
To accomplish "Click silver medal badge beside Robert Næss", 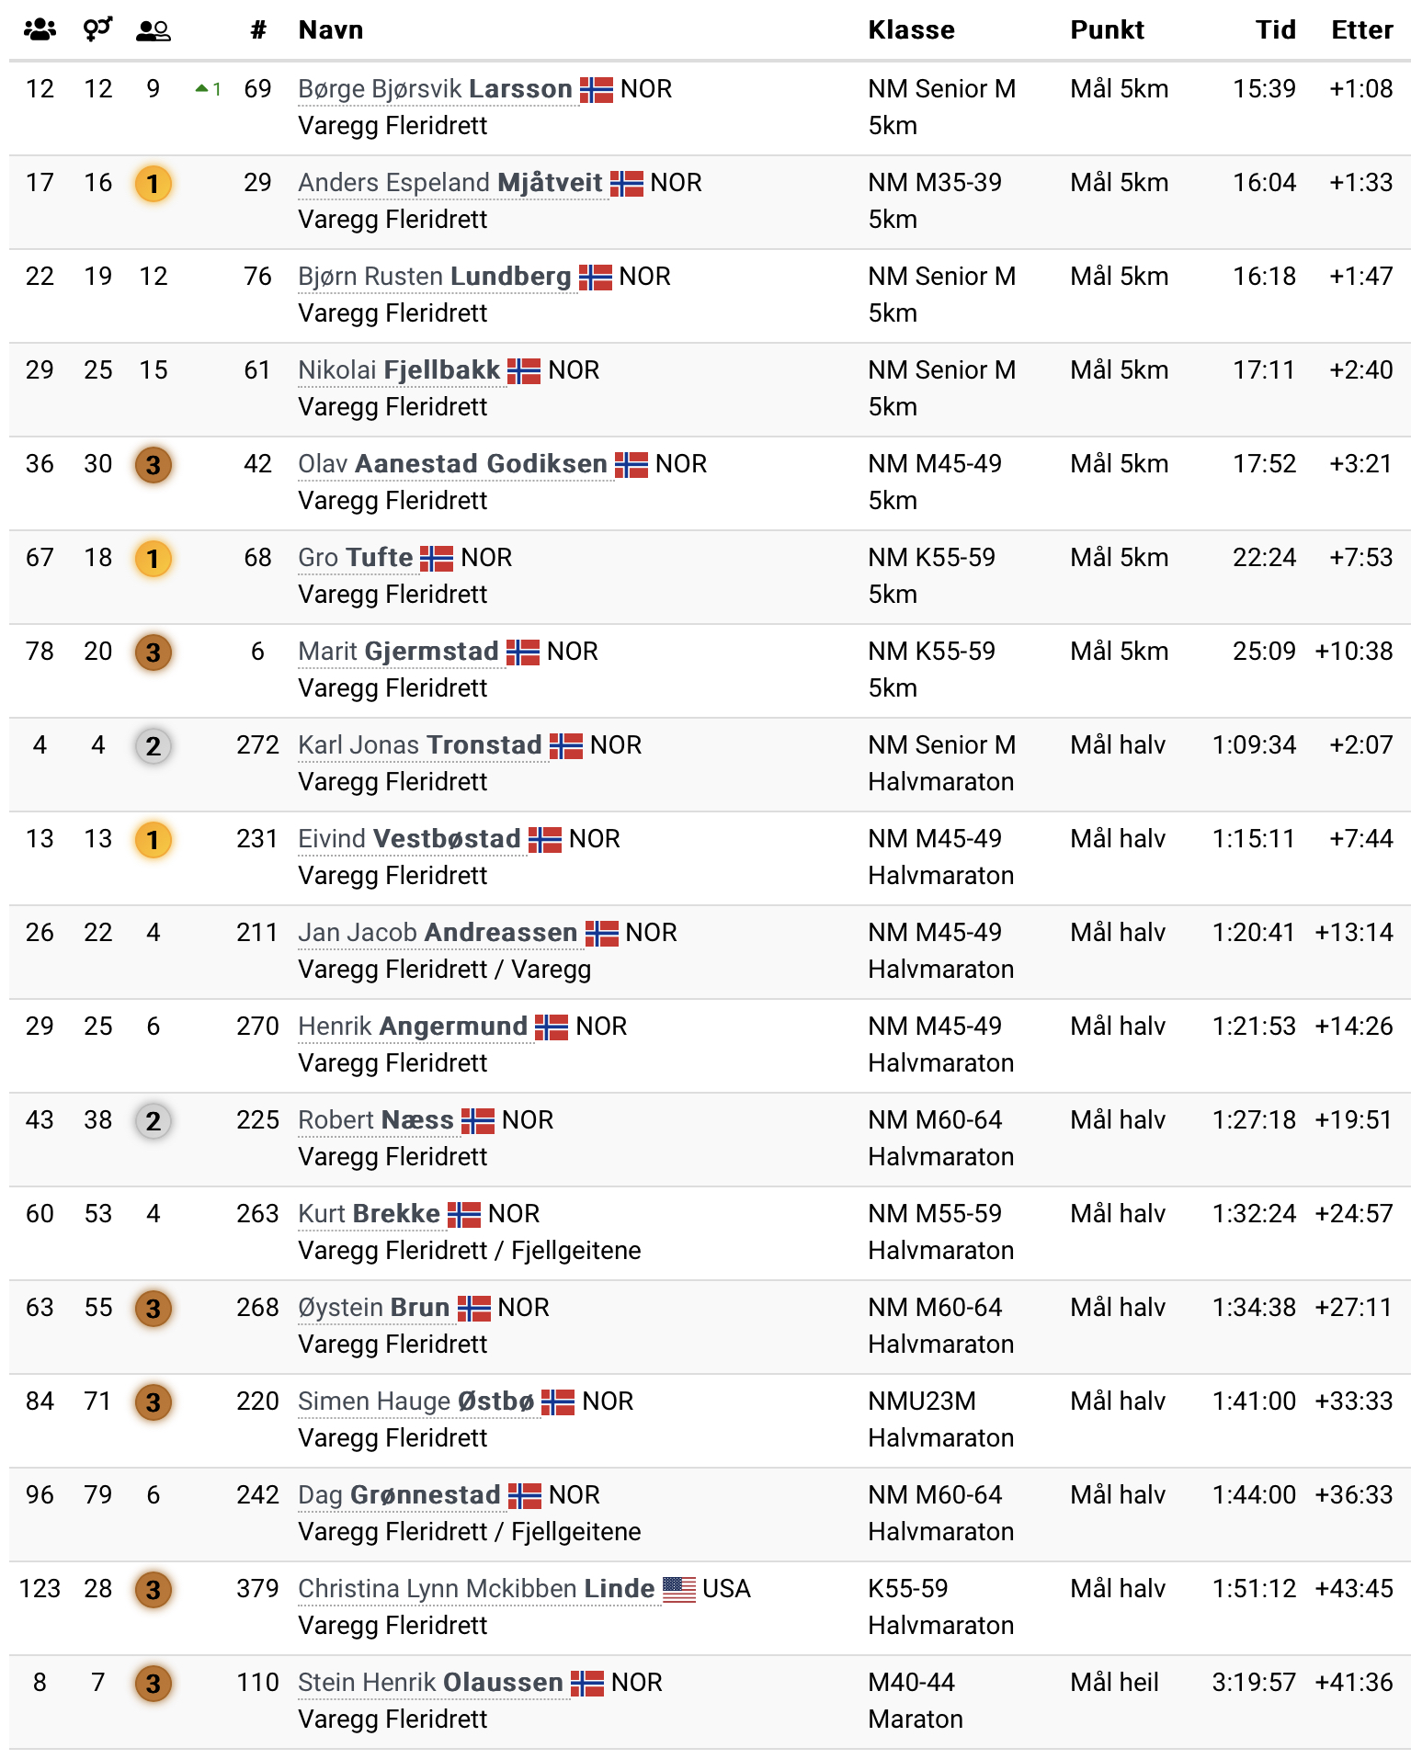I will coord(154,1121).
